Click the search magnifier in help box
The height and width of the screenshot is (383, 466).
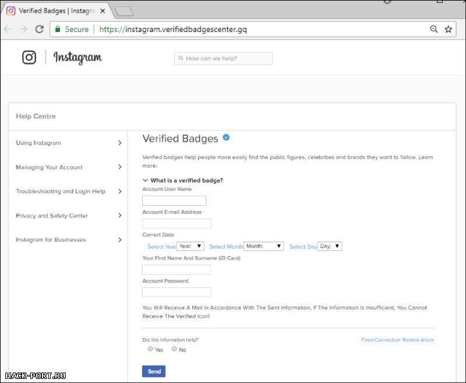(x=181, y=58)
